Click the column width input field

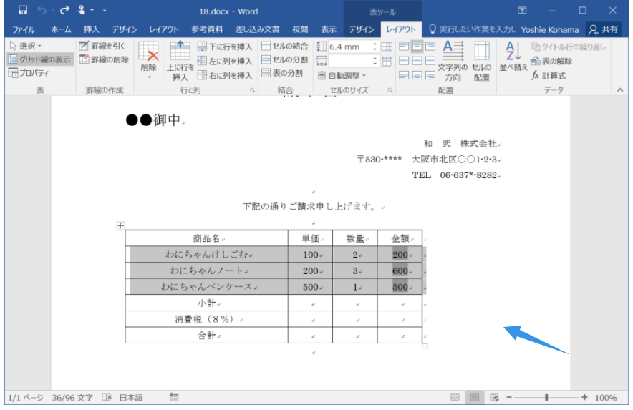click(349, 61)
